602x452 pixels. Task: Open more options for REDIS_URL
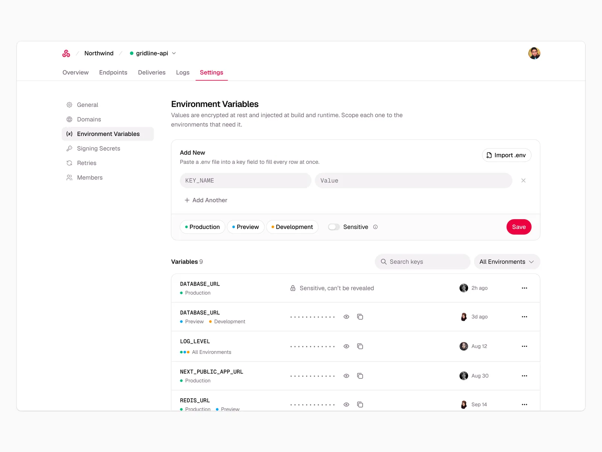[x=524, y=405]
